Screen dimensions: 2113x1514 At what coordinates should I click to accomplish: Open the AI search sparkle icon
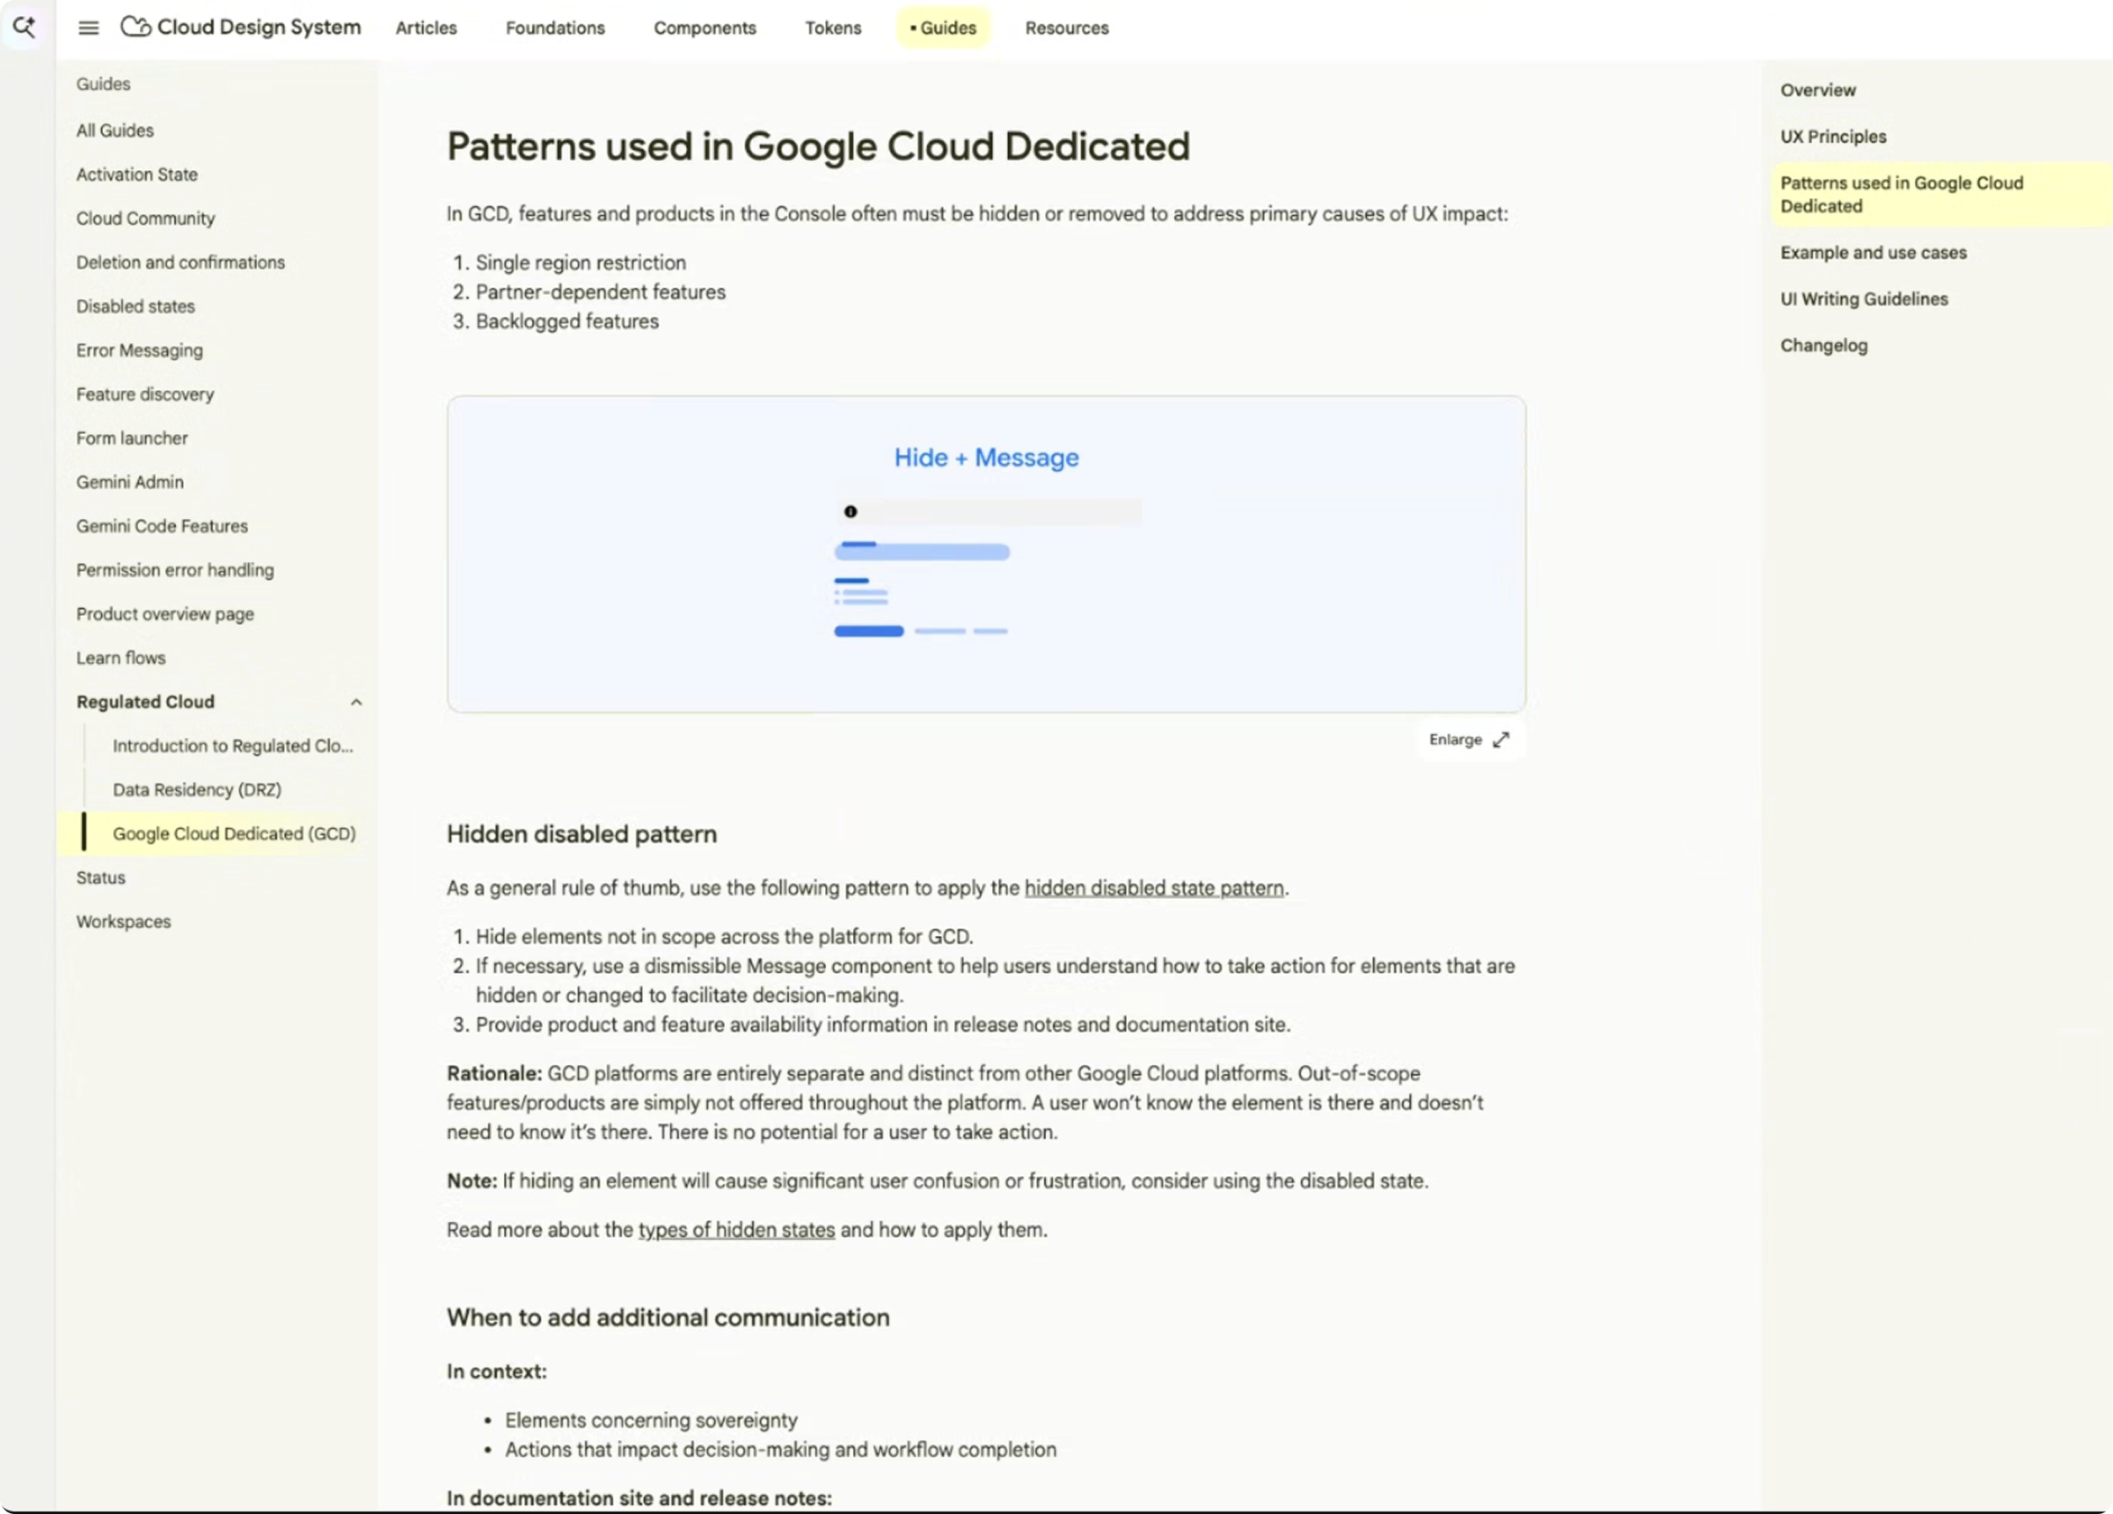24,27
